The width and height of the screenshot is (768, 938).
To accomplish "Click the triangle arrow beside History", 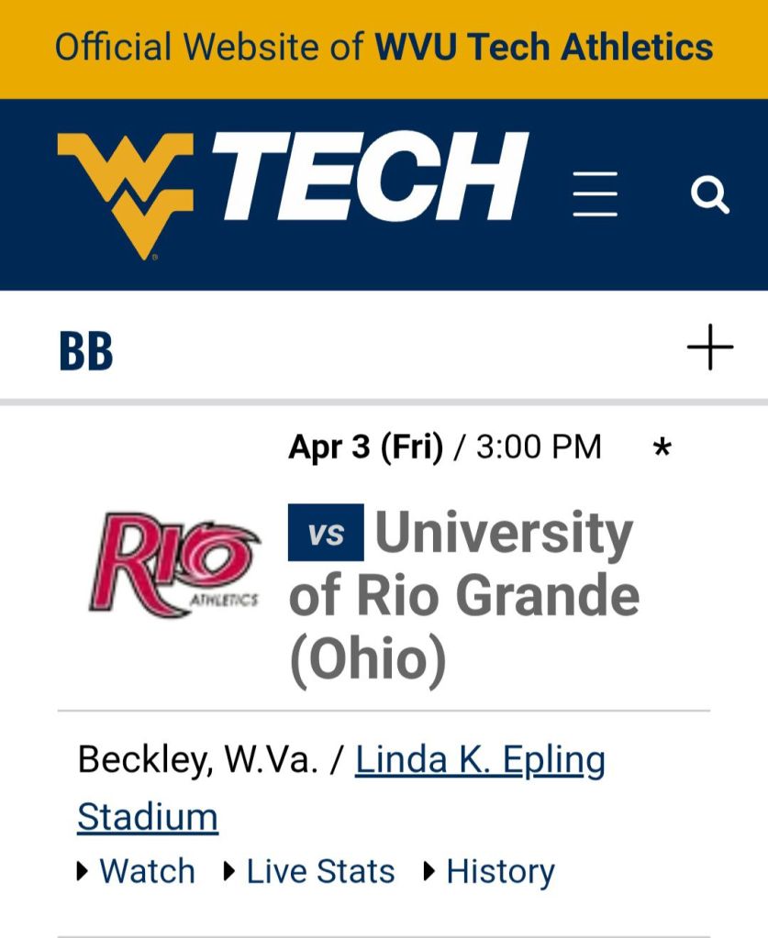I will (430, 871).
